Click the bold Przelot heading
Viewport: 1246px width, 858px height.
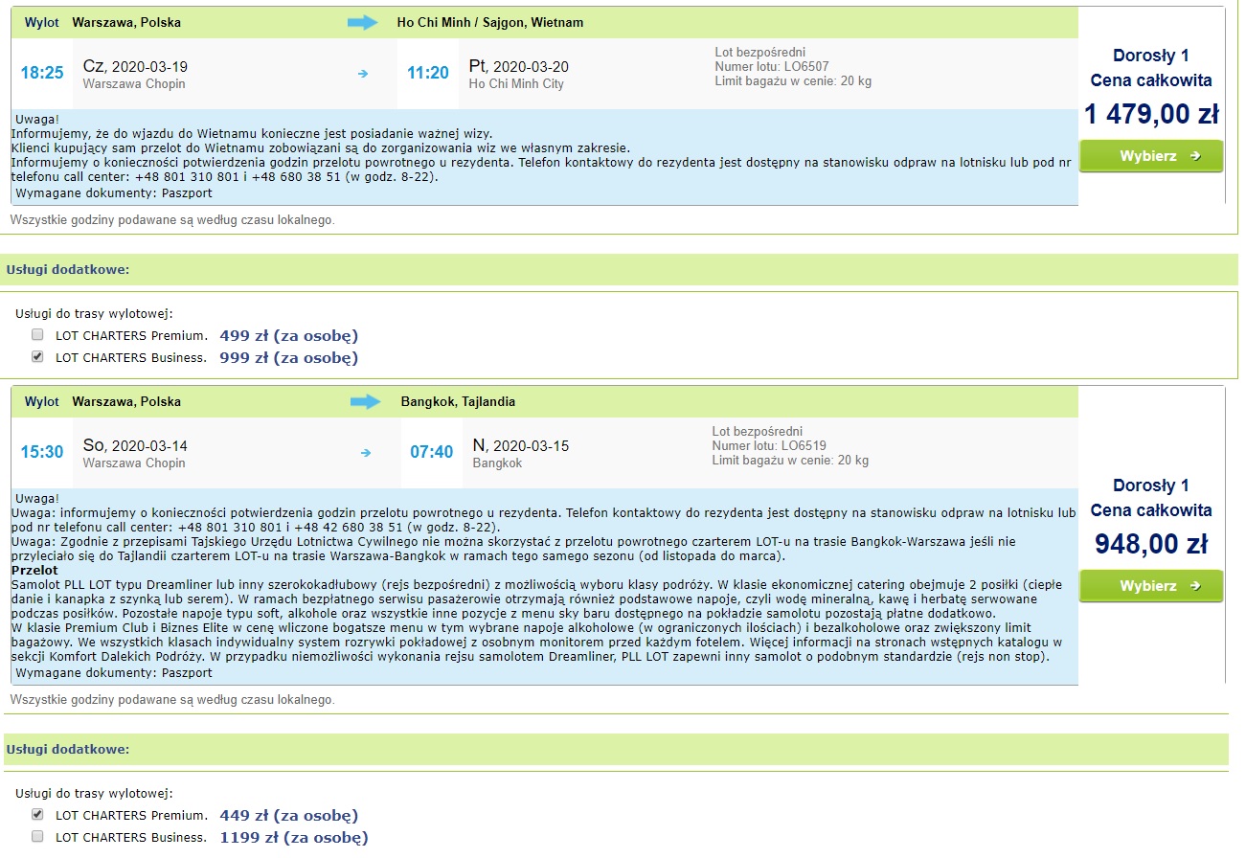pyautogui.click(x=34, y=571)
